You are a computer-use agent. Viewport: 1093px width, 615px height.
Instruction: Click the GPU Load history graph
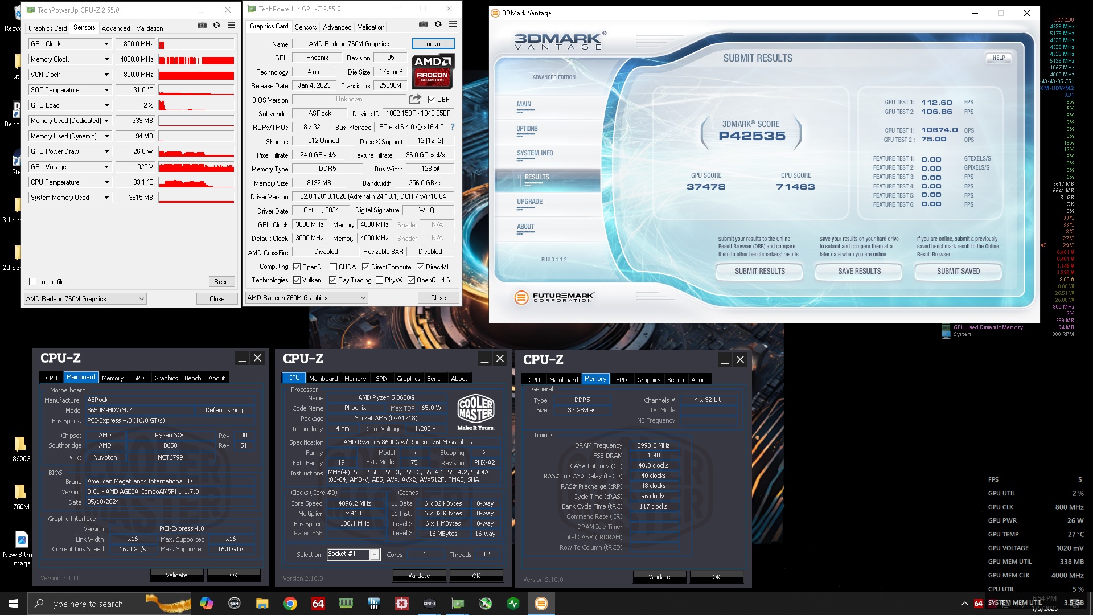click(196, 105)
